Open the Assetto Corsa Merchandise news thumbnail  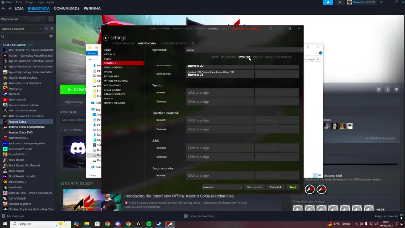(92, 200)
